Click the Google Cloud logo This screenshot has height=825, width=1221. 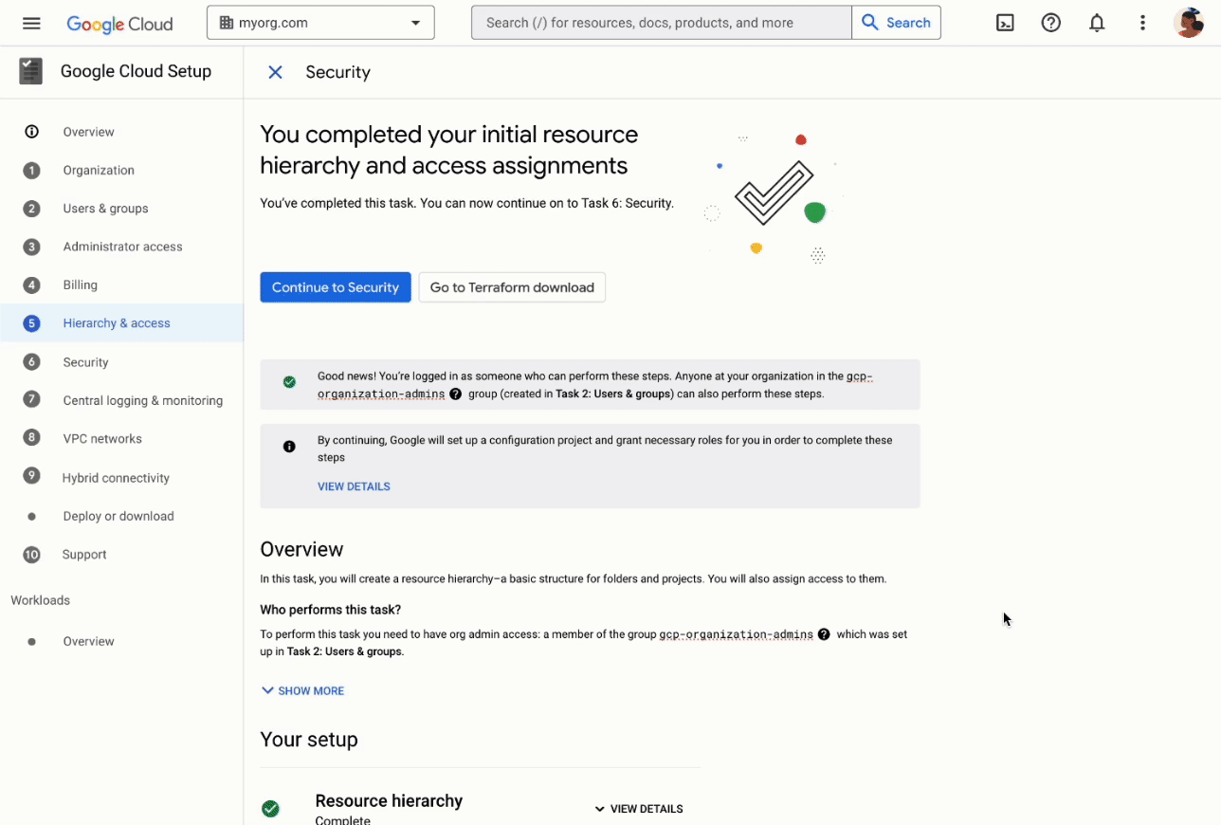tap(119, 23)
